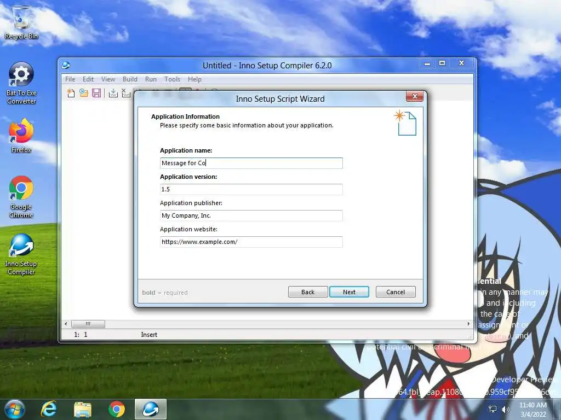Select the Google Chrome desktop shortcut
This screenshot has height=420, width=561.
[21, 197]
